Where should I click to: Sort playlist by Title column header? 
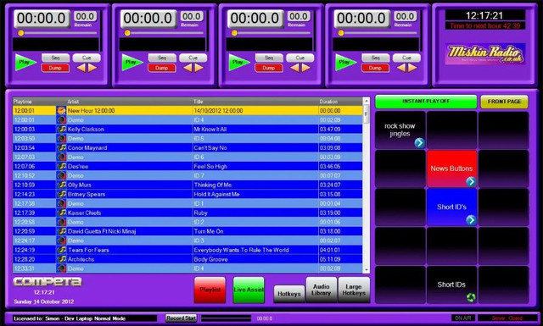[255, 102]
